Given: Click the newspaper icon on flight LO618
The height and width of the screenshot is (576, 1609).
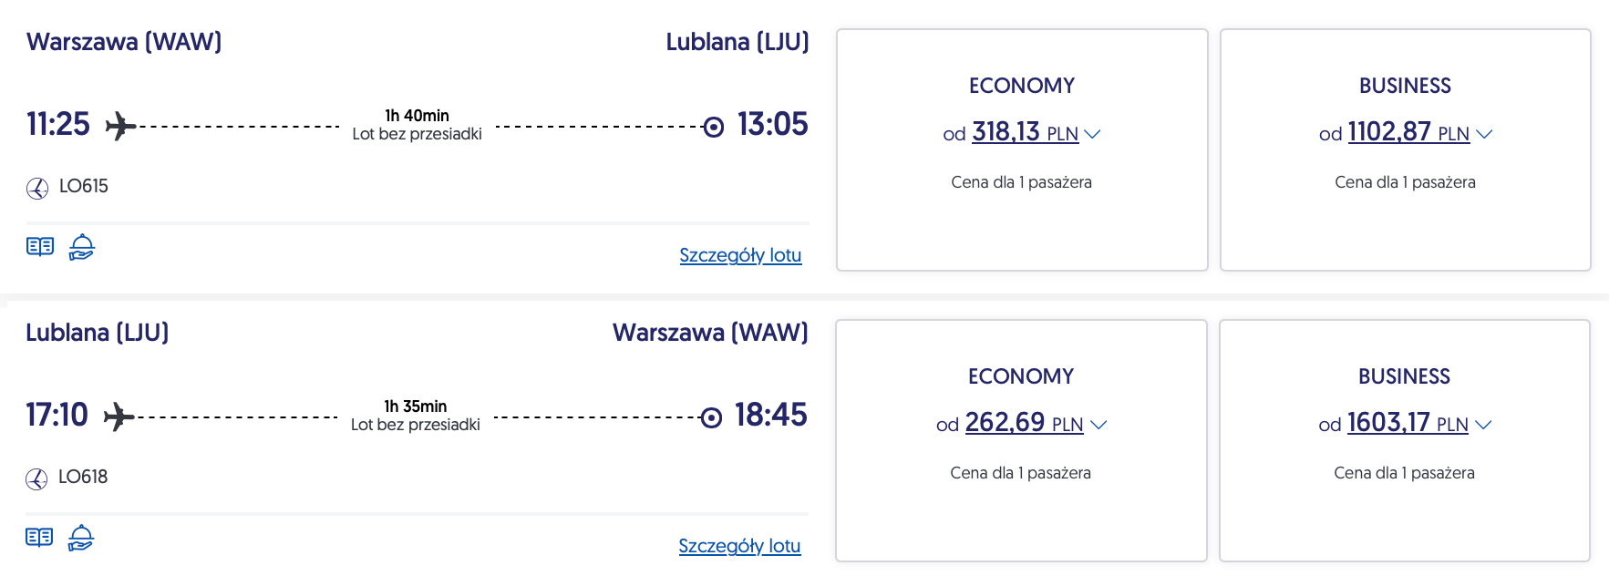Looking at the screenshot, I should tap(39, 538).
